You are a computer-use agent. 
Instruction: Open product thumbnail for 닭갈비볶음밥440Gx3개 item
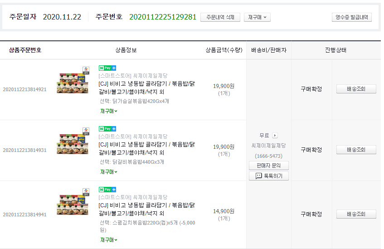[x=73, y=141]
